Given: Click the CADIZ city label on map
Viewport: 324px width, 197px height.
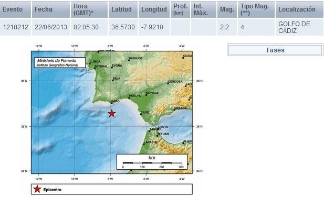Looking at the screenshot, I should pos(145,113).
